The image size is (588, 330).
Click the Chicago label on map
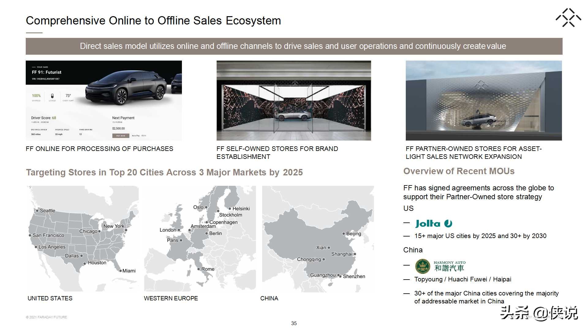coord(88,231)
